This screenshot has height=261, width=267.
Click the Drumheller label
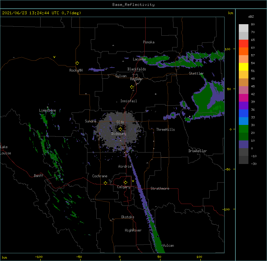(x=198, y=151)
